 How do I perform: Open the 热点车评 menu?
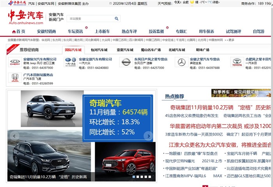[x=129, y=32]
